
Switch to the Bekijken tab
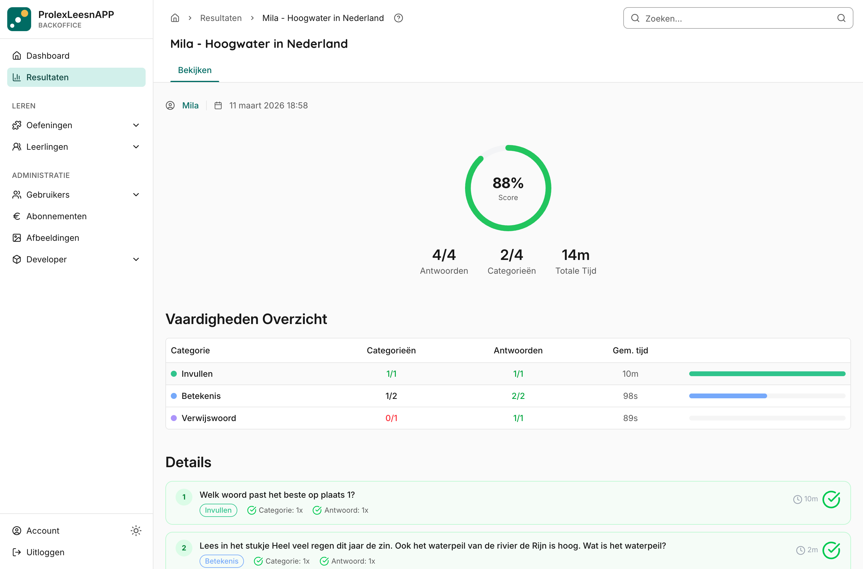[194, 70]
